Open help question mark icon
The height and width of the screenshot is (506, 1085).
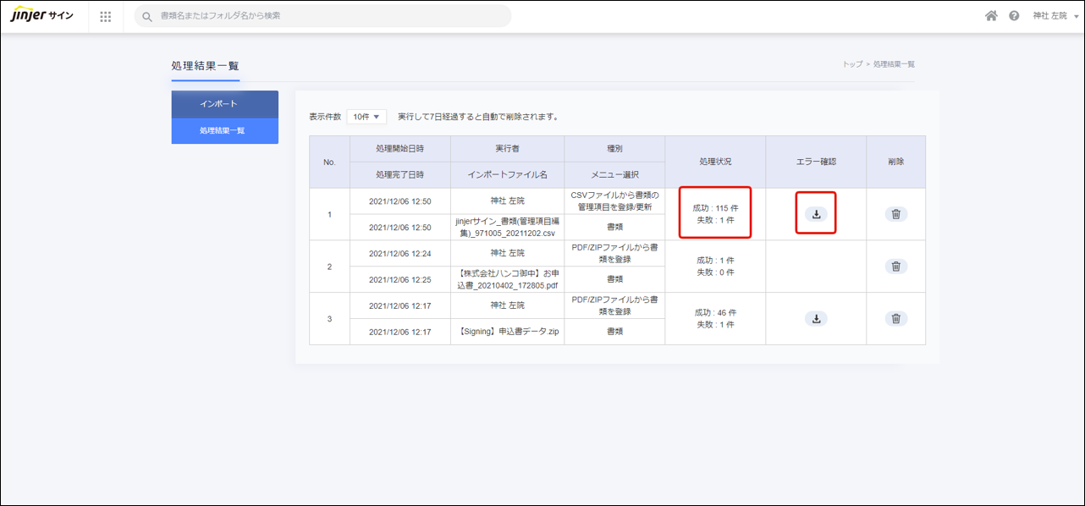click(x=1014, y=16)
